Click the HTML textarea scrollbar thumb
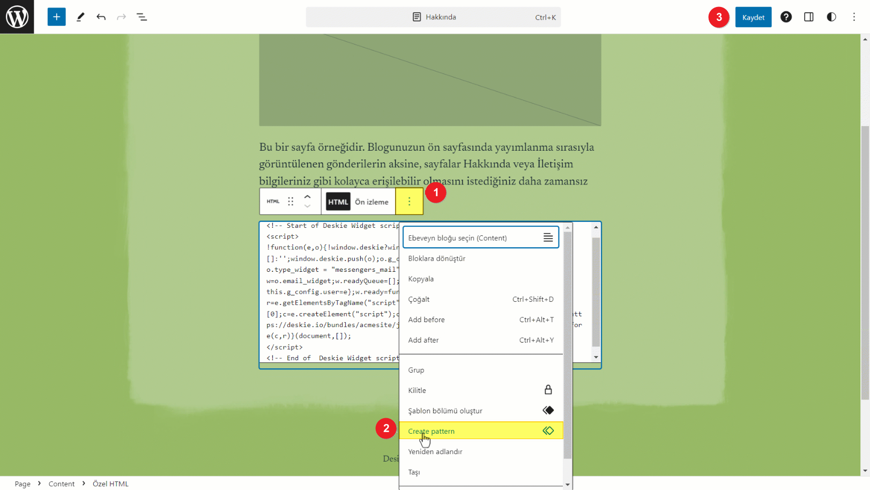The image size is (870, 490). tap(596, 292)
